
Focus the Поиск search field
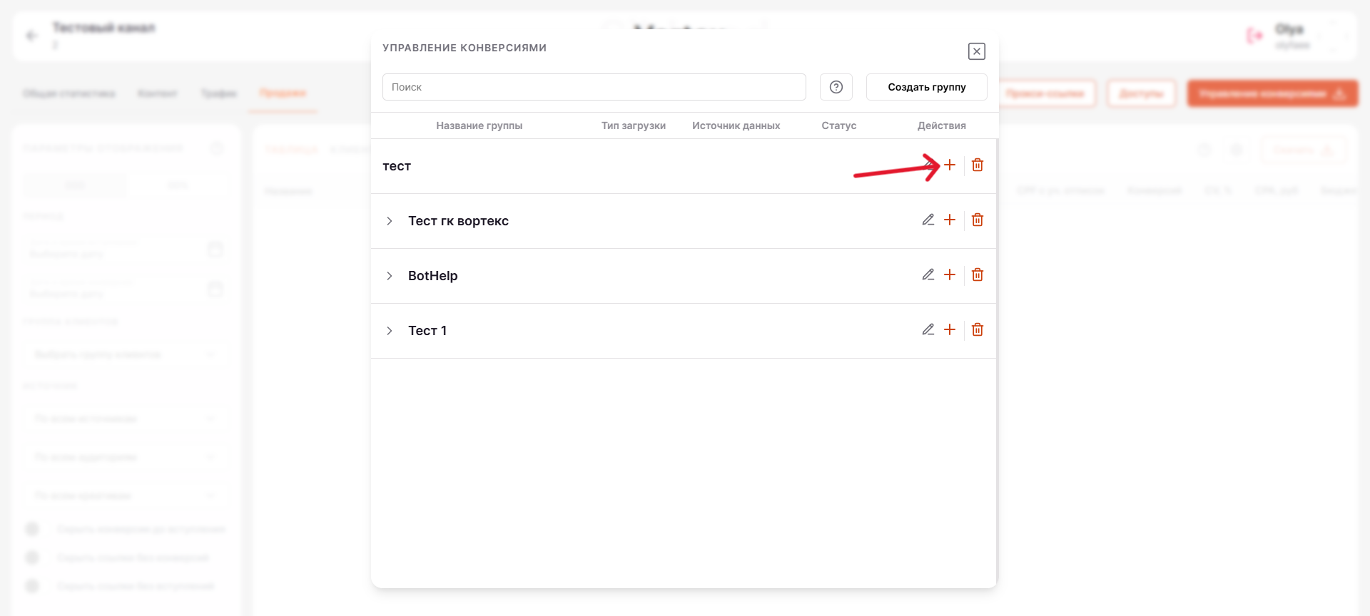tap(594, 87)
